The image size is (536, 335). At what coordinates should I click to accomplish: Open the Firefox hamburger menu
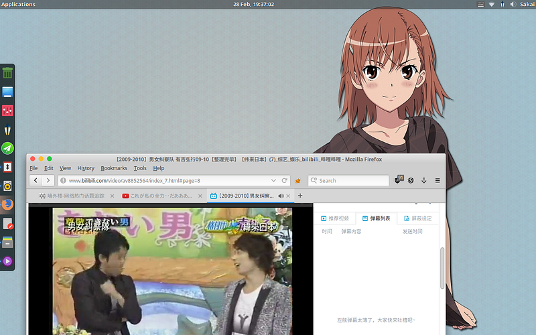pyautogui.click(x=438, y=180)
